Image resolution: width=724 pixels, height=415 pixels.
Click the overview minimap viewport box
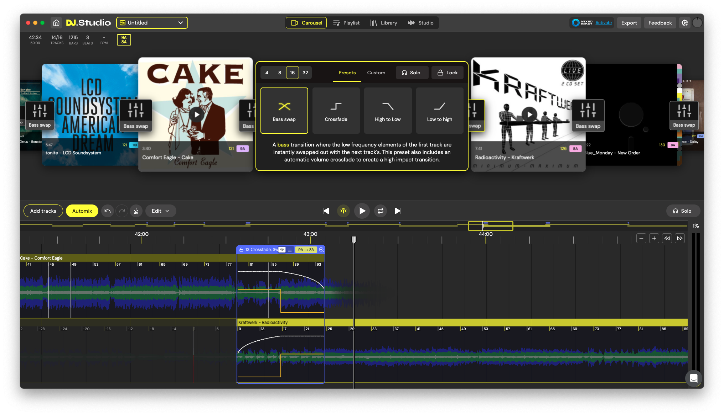[491, 226]
